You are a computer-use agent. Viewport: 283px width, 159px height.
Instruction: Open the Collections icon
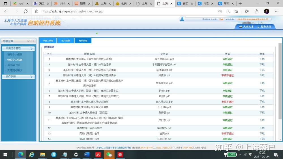tap(256, 11)
